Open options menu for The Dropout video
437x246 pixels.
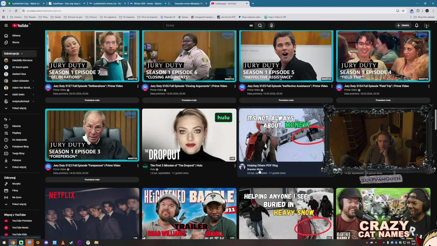point(235,166)
